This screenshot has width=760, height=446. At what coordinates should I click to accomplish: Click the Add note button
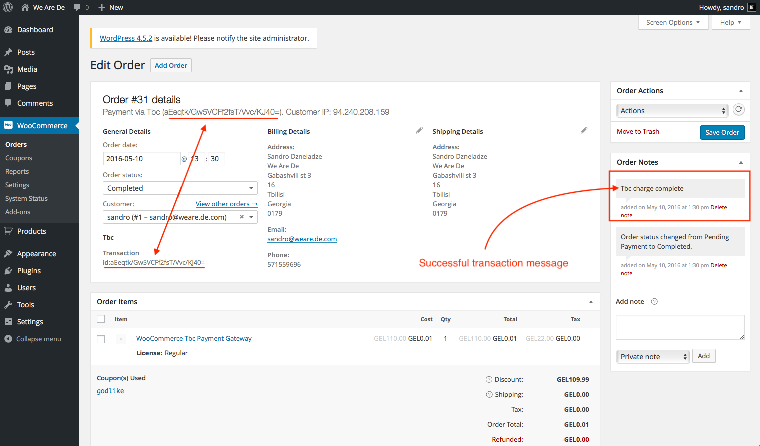[704, 356]
